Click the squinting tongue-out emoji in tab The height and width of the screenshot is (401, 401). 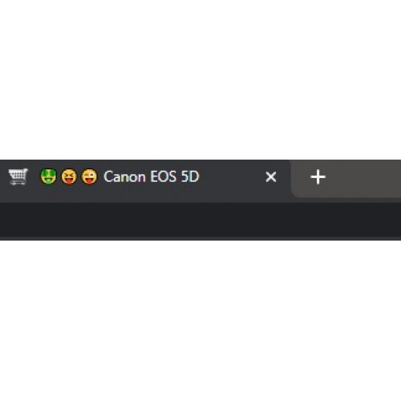coord(69,176)
